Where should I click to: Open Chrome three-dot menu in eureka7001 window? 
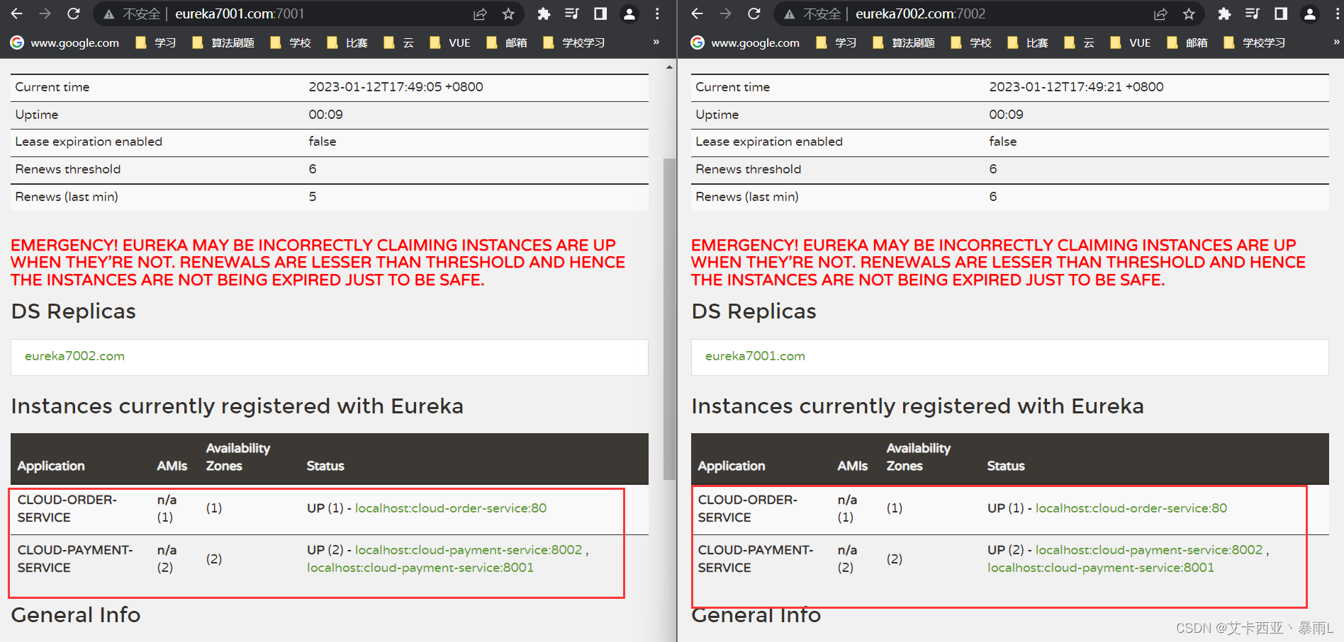pos(657,13)
